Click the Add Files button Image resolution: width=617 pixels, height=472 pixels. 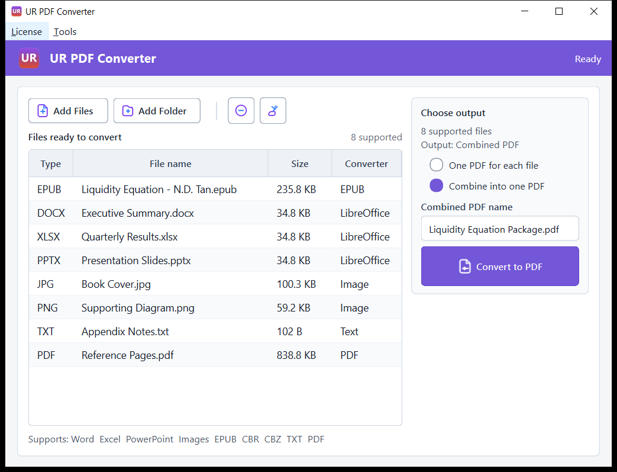[68, 111]
